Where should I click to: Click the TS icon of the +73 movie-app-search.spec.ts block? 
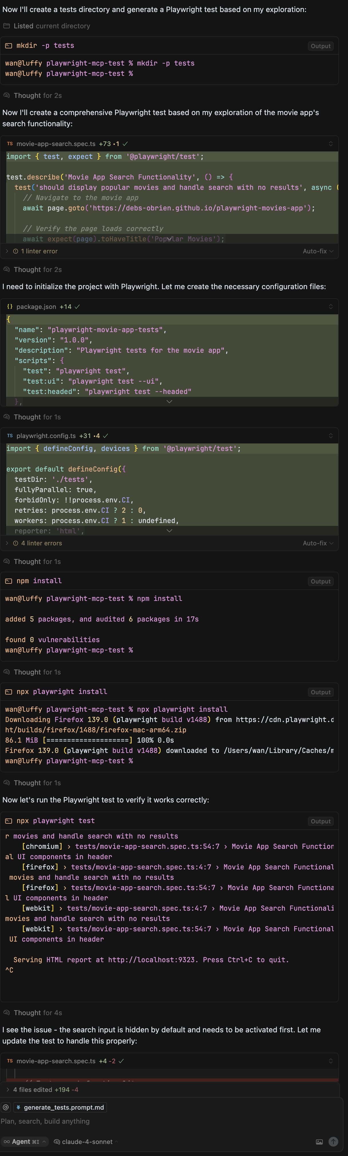pyautogui.click(x=10, y=144)
